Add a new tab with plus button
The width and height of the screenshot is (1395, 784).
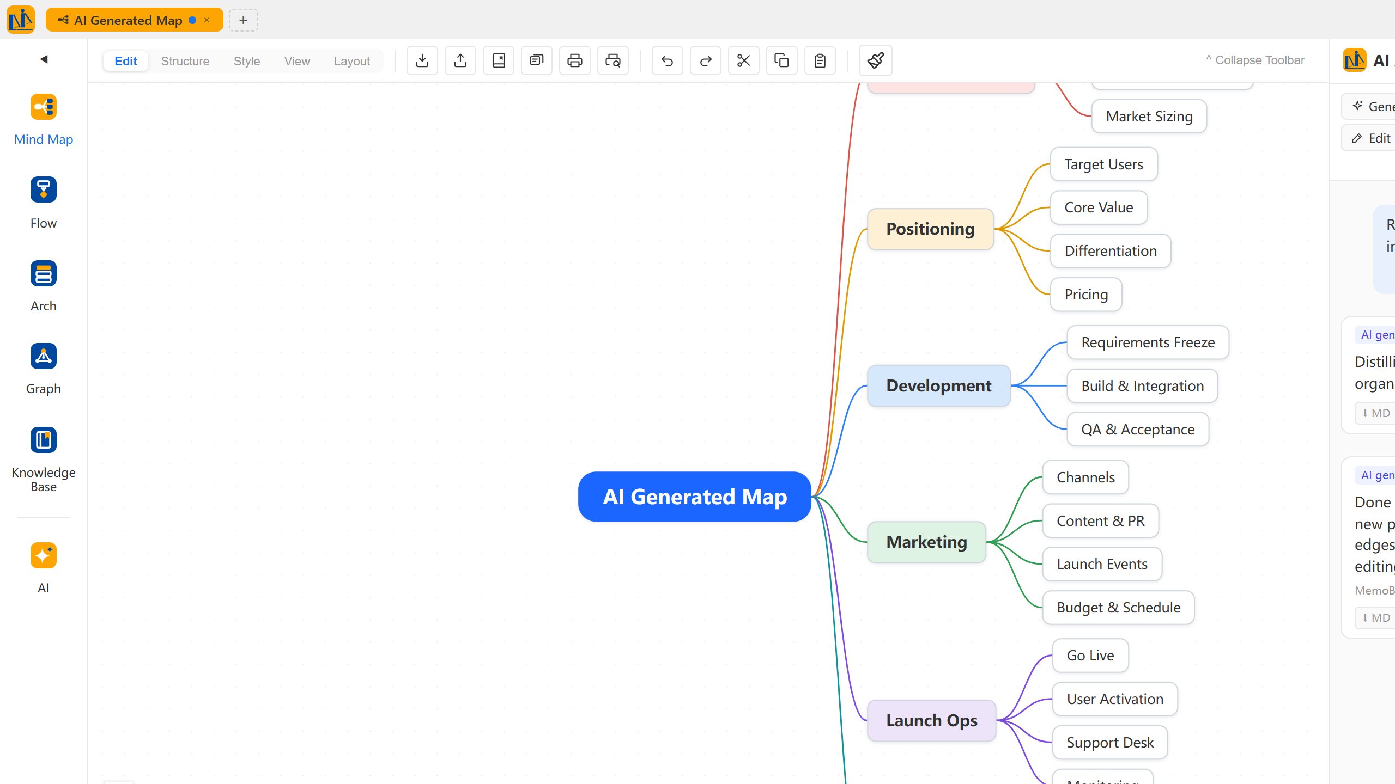[x=244, y=20]
